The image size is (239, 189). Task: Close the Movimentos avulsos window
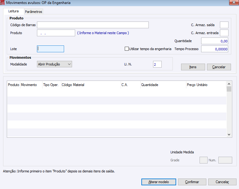pos(234,2)
